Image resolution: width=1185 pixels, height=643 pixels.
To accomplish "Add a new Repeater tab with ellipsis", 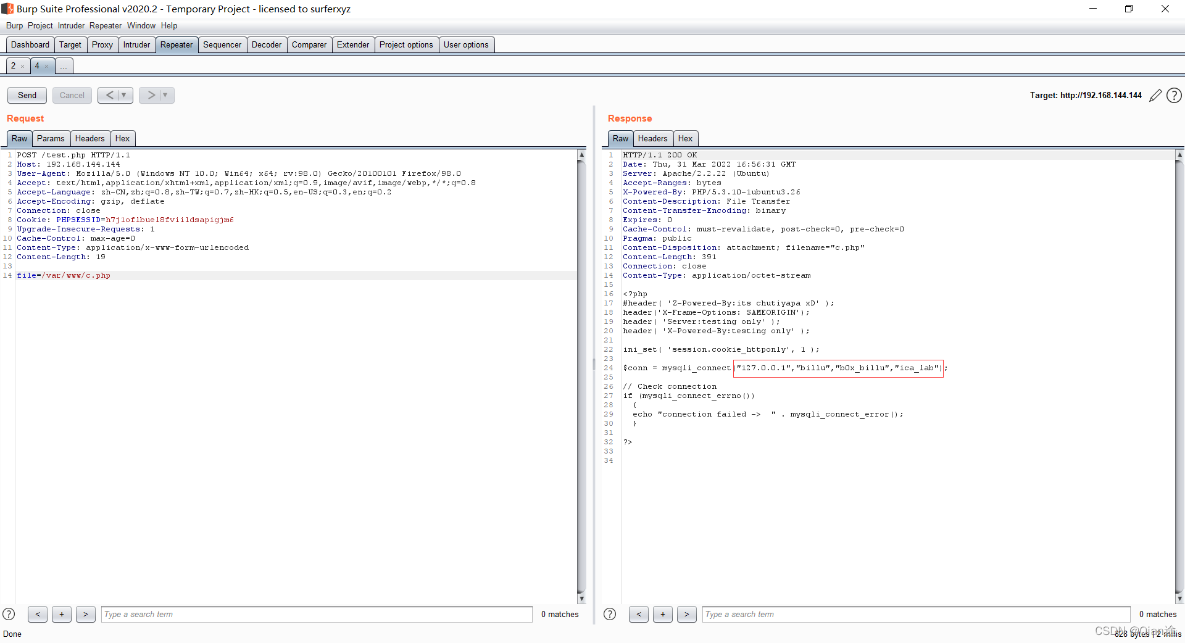I will pyautogui.click(x=64, y=65).
